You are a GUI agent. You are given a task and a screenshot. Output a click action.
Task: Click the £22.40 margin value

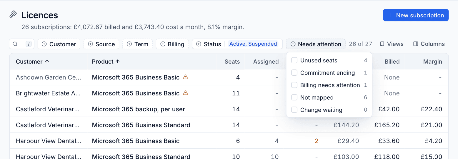tap(431, 109)
